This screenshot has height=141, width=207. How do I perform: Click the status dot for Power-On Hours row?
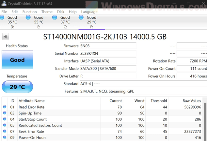[5, 137]
